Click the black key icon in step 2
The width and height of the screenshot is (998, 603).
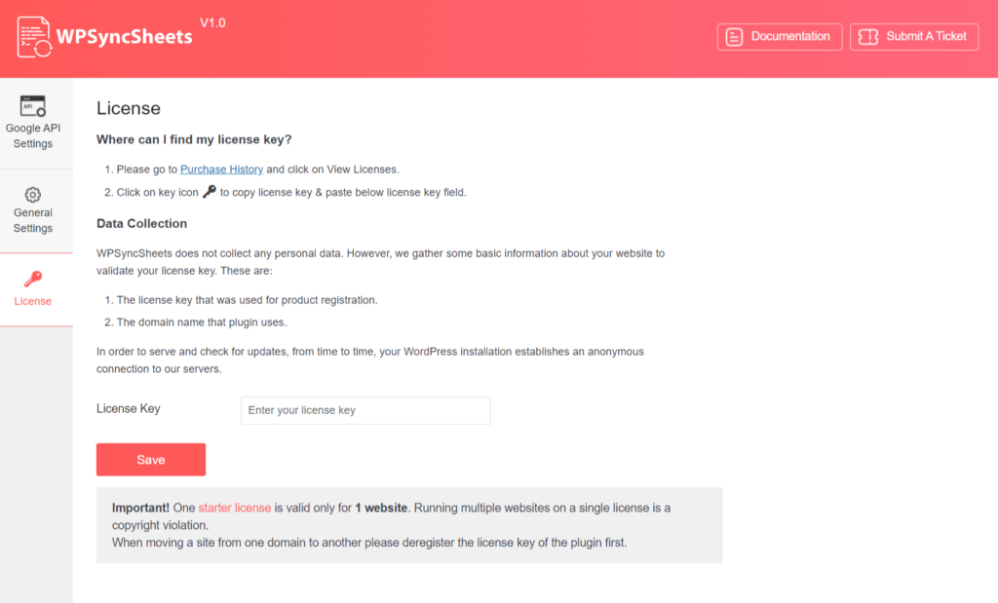click(210, 192)
